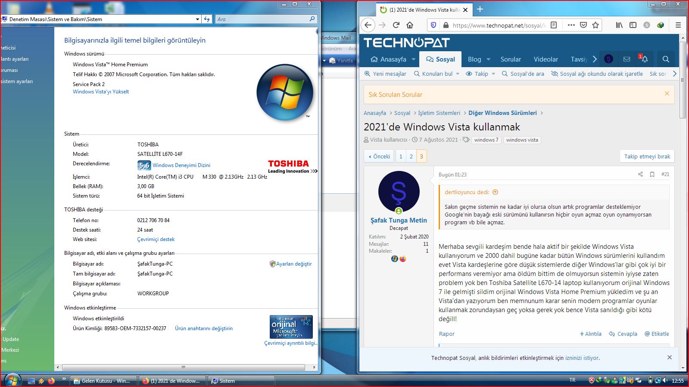Open Windows Deneyimi Dizini link
Image resolution: width=689 pixels, height=387 pixels.
[x=181, y=165]
